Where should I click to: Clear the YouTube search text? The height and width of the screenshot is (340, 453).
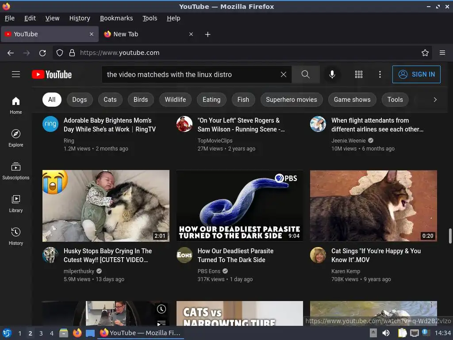tap(284, 74)
